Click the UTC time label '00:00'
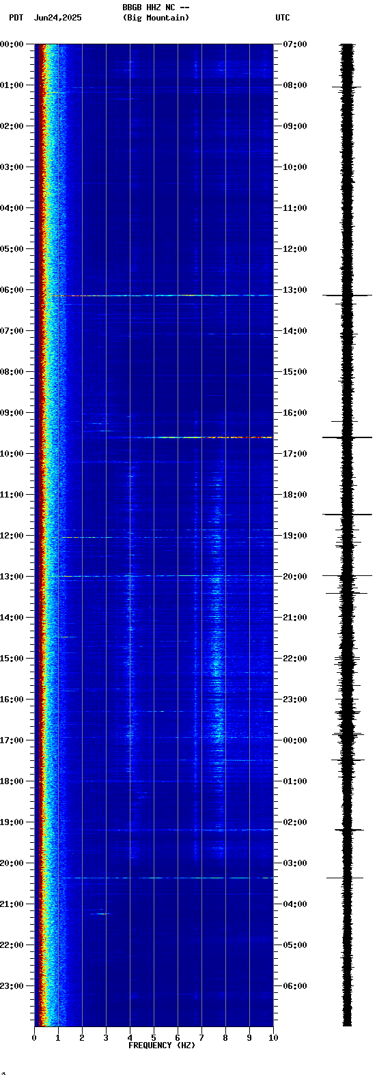This screenshot has height=1081, width=377. [x=294, y=740]
